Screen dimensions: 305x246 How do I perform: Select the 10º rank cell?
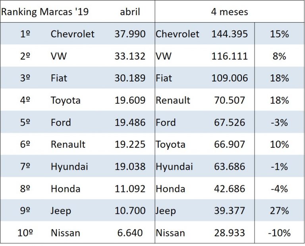25,232
